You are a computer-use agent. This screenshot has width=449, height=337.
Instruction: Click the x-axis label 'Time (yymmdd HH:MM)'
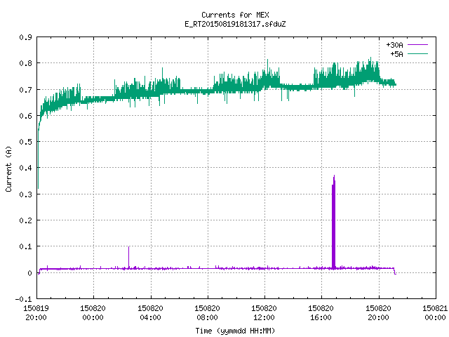click(235, 331)
